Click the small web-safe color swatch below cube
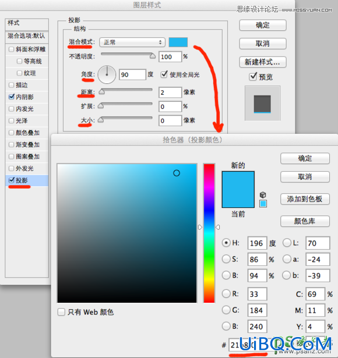This screenshot has height=358, width=338. [x=263, y=203]
